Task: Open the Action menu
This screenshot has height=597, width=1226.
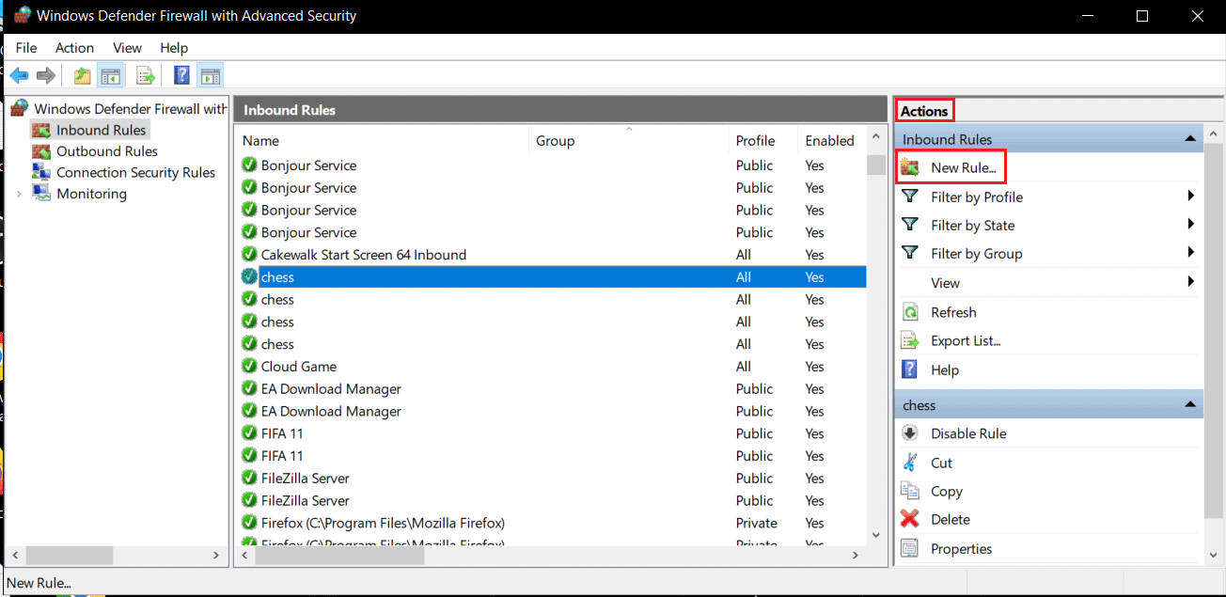Action: [x=74, y=48]
